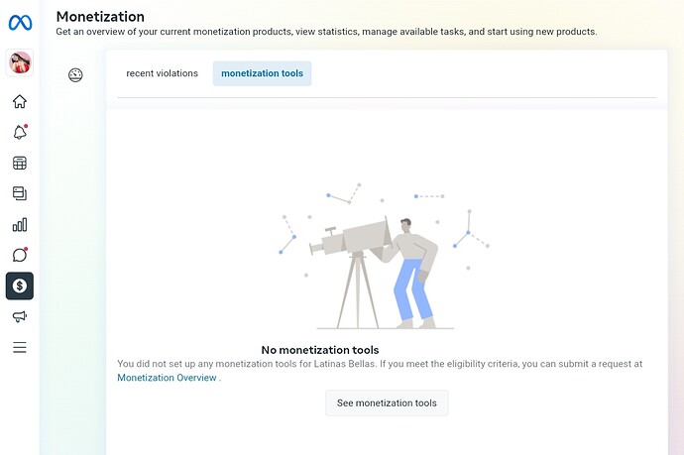This screenshot has width=684, height=455.
Task: Follow the Monetization Overview link
Action: [167, 378]
